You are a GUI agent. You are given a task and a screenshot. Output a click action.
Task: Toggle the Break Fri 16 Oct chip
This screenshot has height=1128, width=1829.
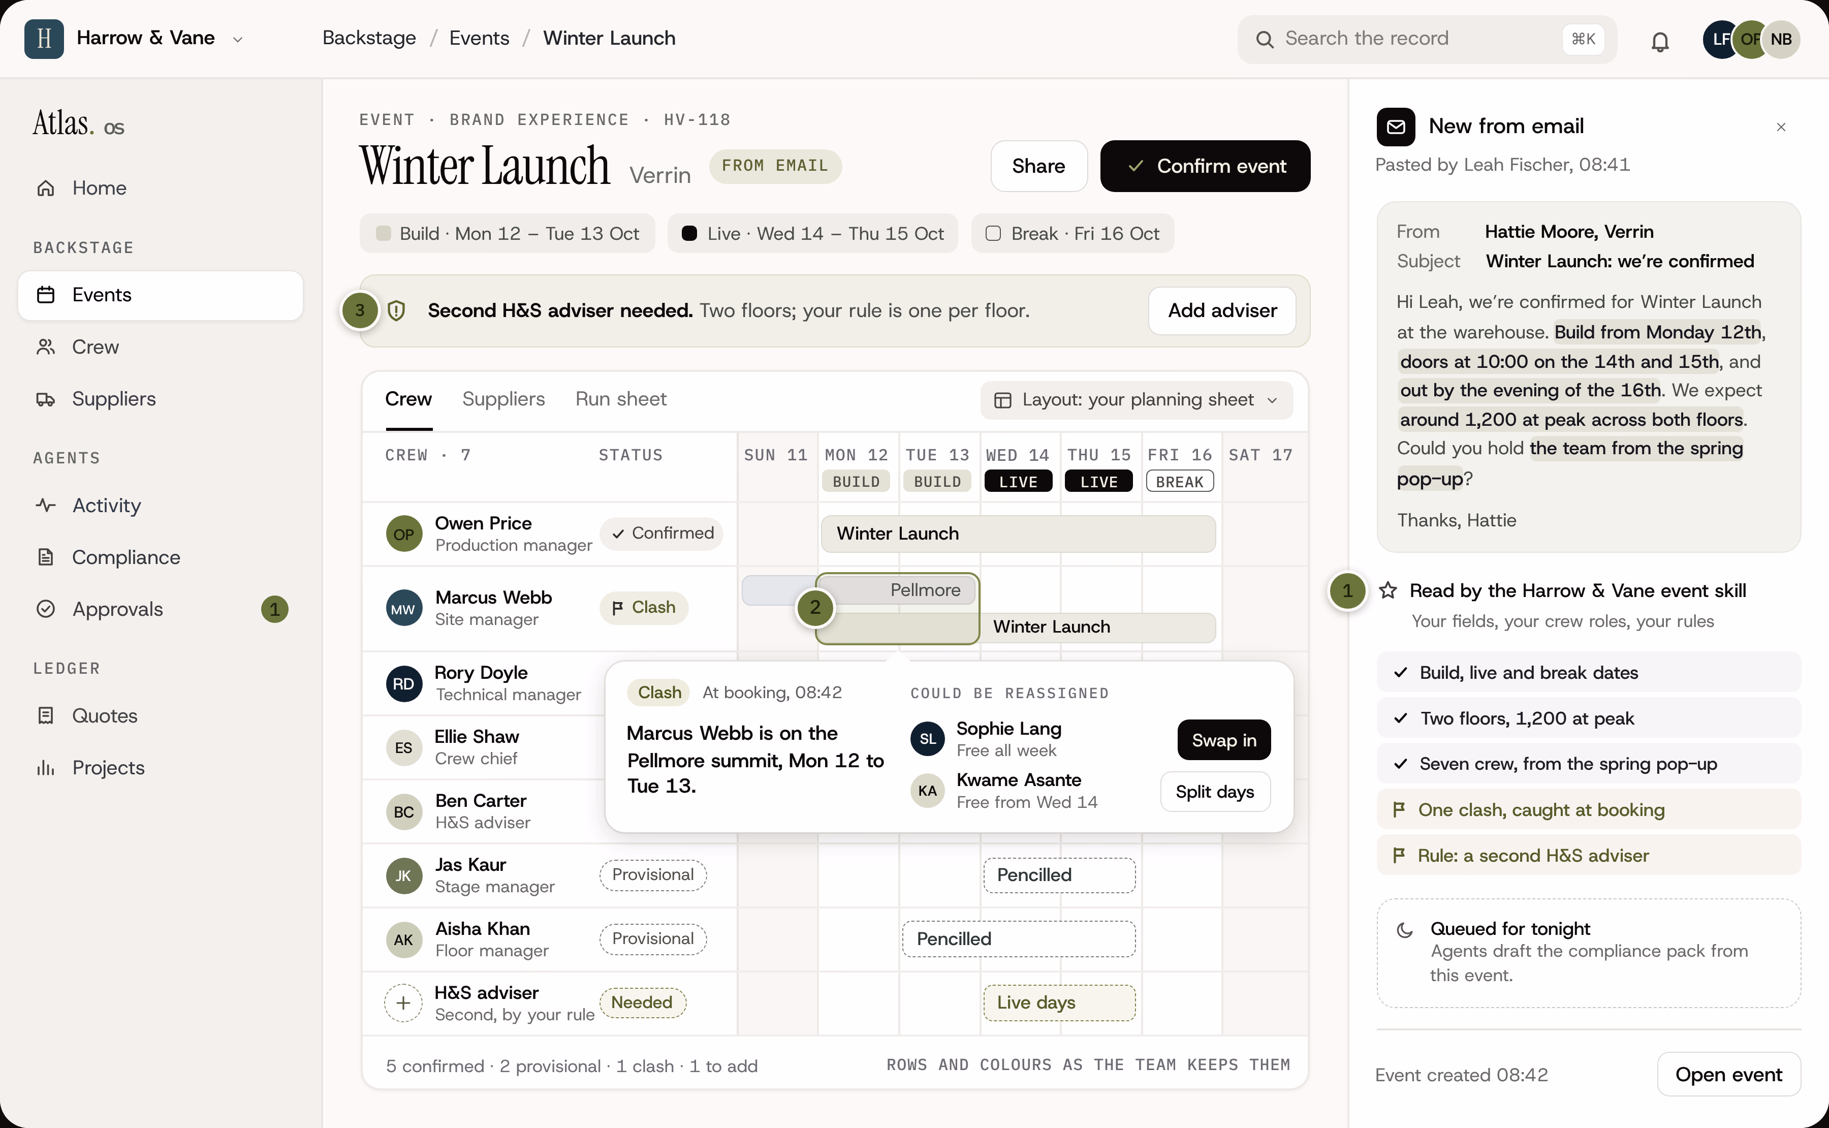[x=1073, y=234]
